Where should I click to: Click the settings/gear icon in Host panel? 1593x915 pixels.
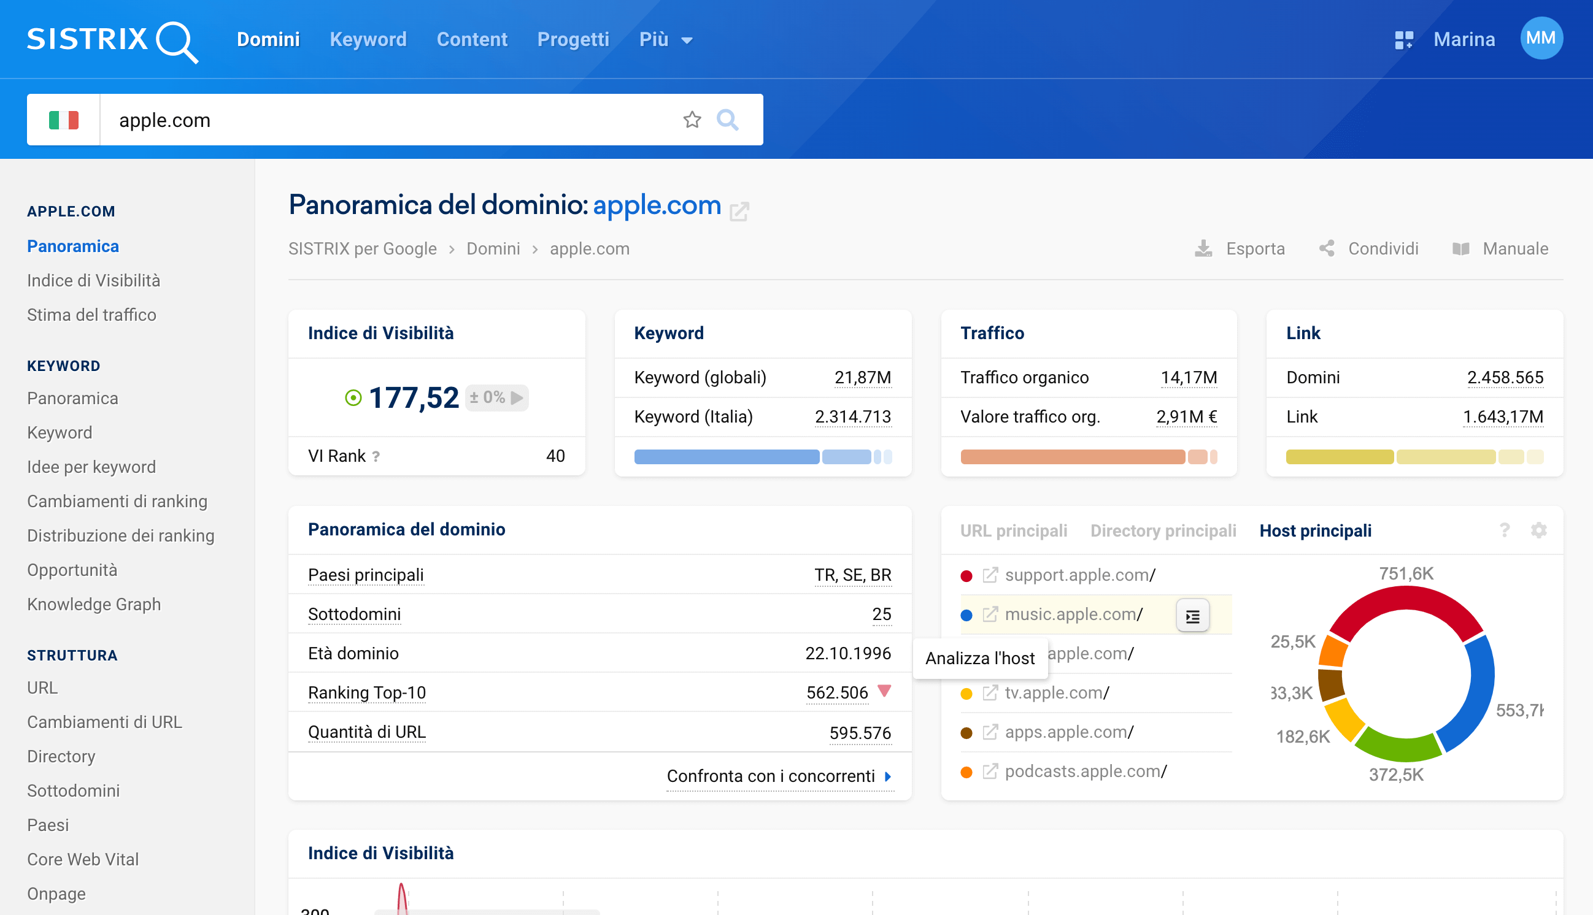point(1540,530)
